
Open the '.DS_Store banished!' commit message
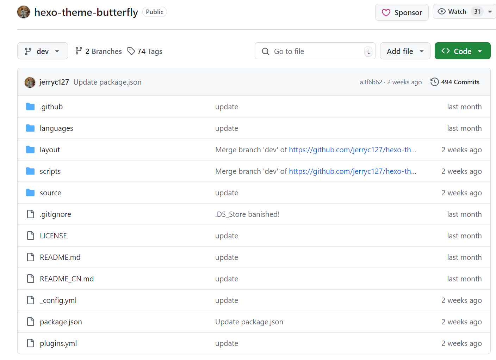pyautogui.click(x=247, y=214)
